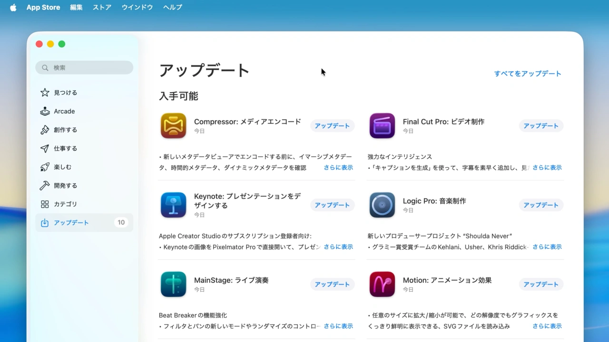
Task: Click the yellow minimize window button
Action: pos(50,44)
